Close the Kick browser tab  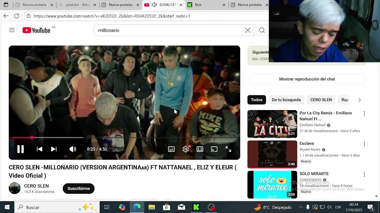pyautogui.click(x=224, y=5)
